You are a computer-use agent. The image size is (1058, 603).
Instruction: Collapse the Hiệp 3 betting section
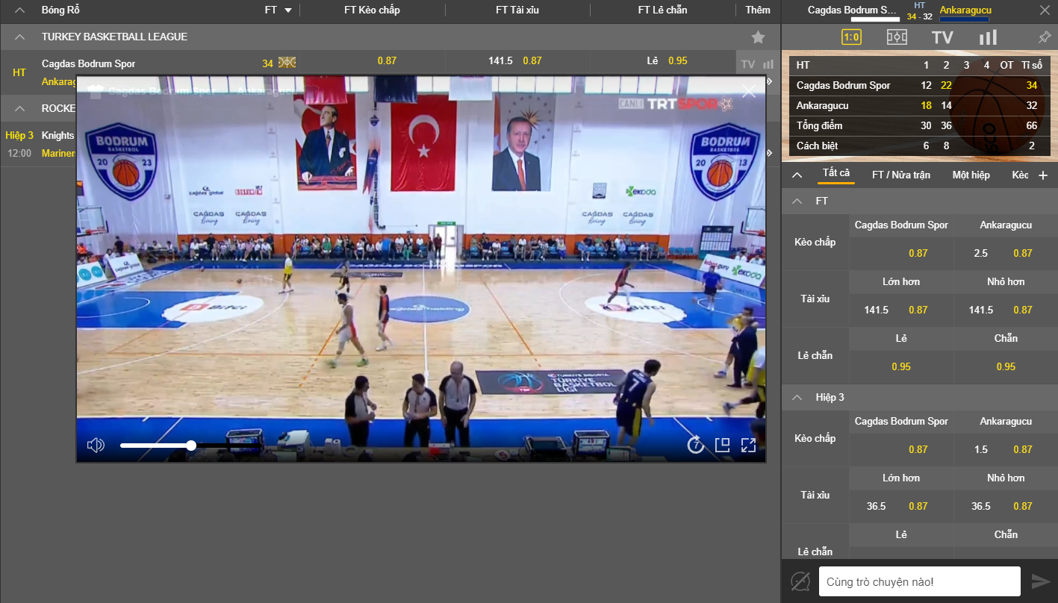[x=797, y=398]
